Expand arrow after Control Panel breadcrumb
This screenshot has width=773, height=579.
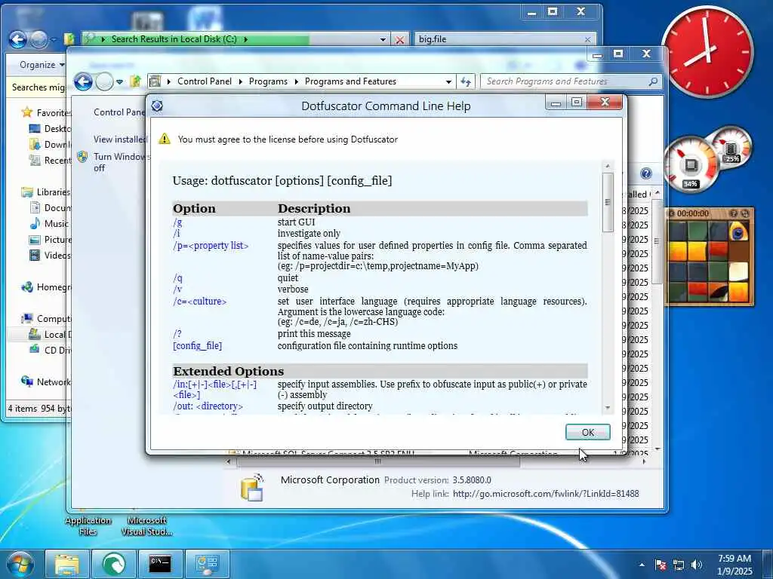point(241,81)
